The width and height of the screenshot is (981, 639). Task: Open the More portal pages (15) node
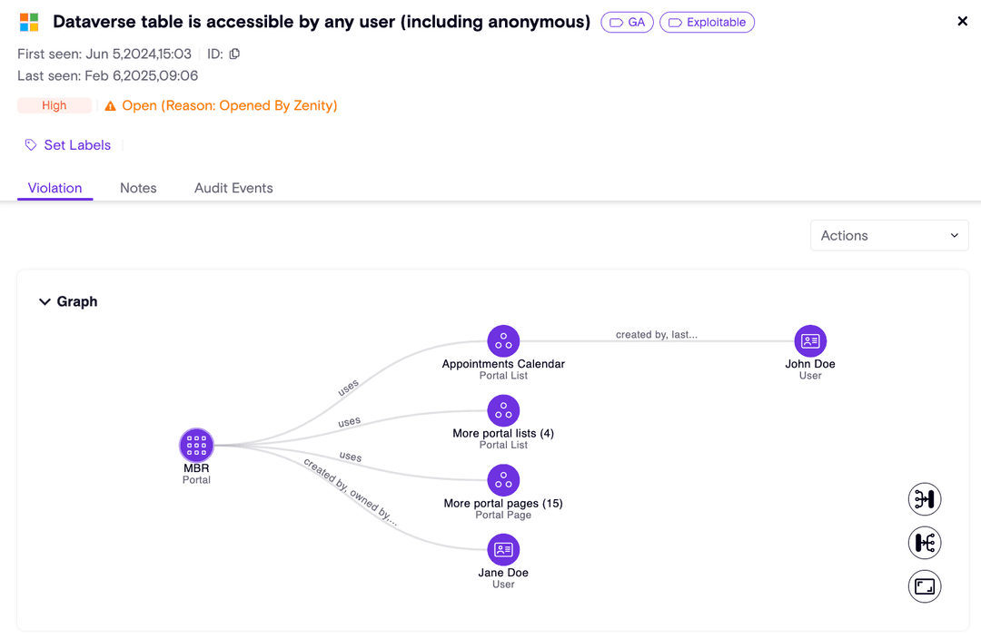tap(503, 480)
